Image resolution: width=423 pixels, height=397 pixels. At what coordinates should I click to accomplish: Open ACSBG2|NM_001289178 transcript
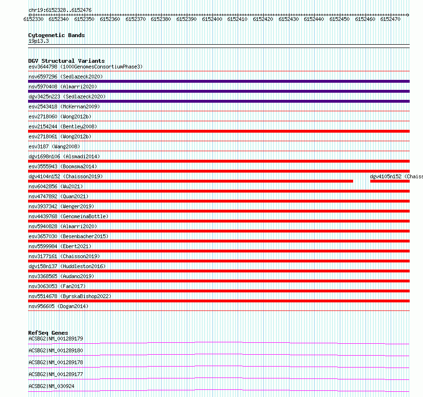[56, 362]
